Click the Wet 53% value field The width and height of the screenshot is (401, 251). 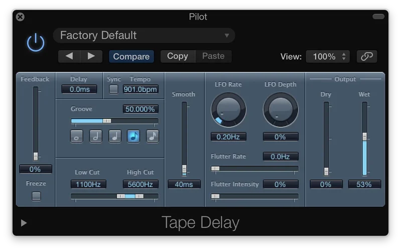point(364,184)
